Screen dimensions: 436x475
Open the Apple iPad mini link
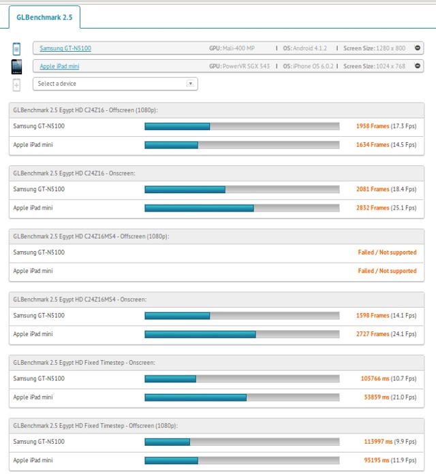click(x=61, y=66)
